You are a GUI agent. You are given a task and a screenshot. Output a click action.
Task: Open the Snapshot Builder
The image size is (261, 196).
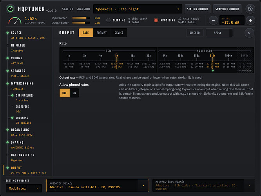pyautogui.click(x=227, y=9)
